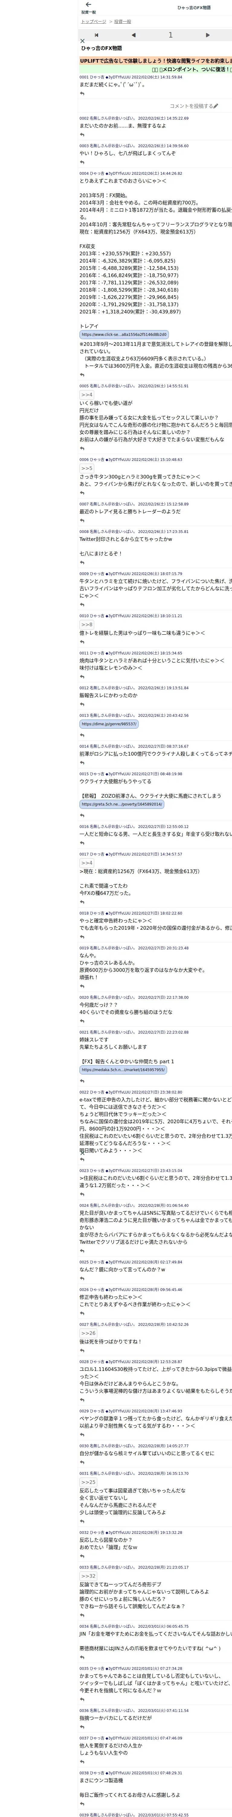The image size is (232, 1817).
Task: Open コメントを投稿する comment form
Action: [194, 106]
